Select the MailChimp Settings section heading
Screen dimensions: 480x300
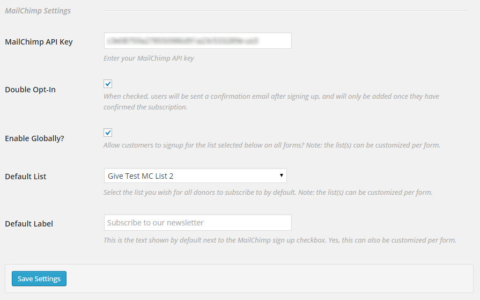point(38,11)
